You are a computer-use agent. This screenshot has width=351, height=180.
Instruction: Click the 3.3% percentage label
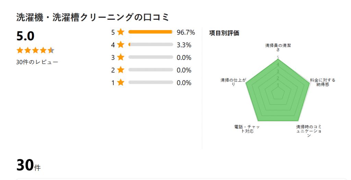tap(184, 45)
